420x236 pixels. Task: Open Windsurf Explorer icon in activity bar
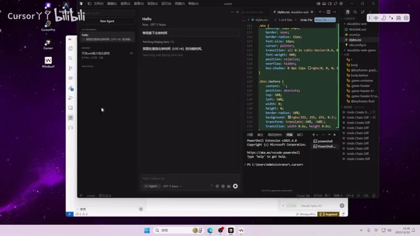click(x=70, y=49)
